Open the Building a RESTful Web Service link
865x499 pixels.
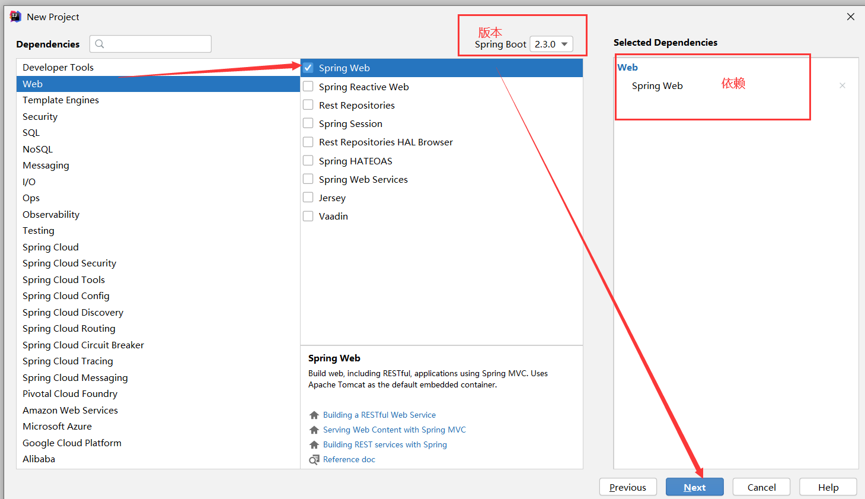(x=379, y=415)
